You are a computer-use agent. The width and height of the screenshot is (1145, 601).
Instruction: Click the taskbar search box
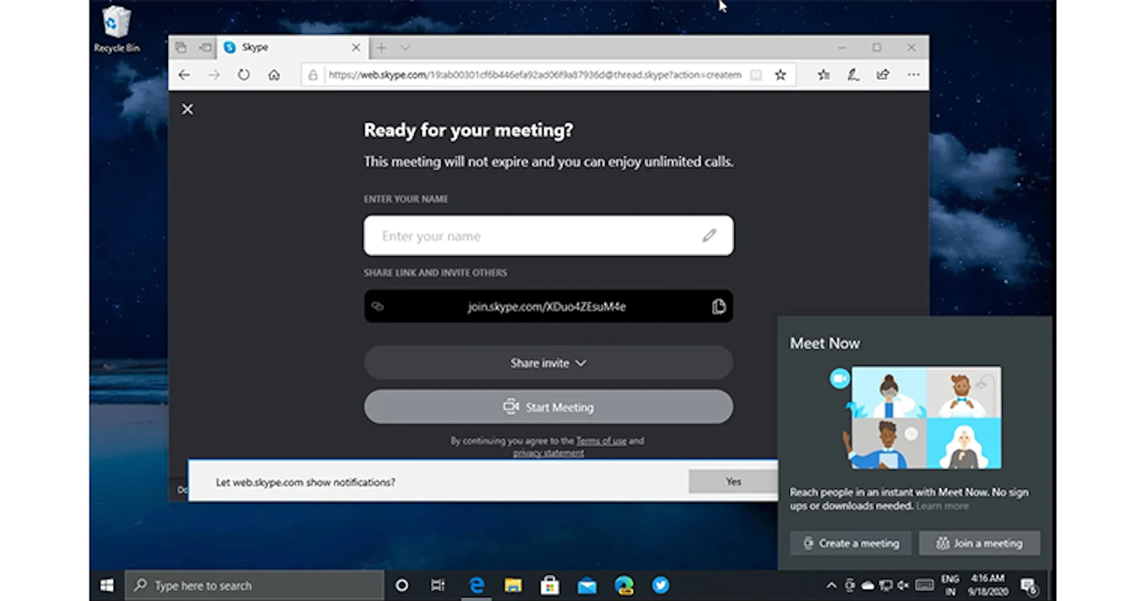point(254,585)
